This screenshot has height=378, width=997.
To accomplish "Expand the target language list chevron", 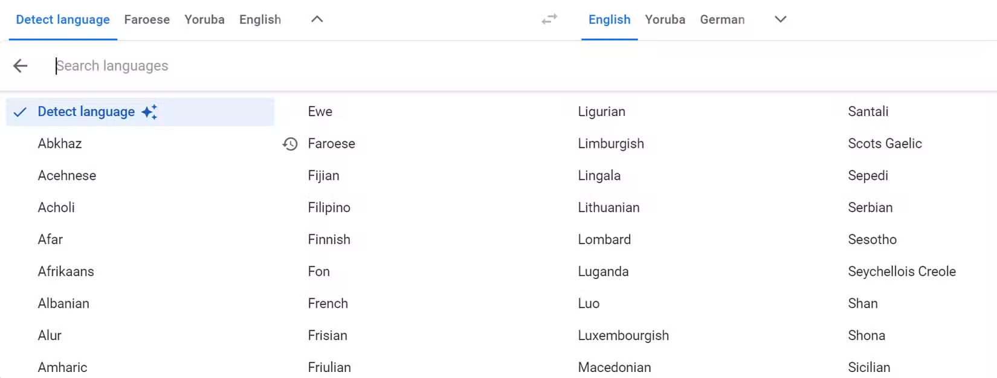I will [x=780, y=19].
